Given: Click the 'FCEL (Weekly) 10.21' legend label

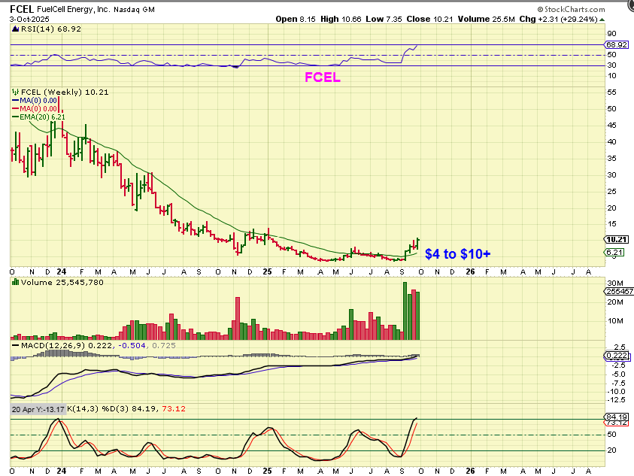Looking at the screenshot, I should tap(65, 92).
